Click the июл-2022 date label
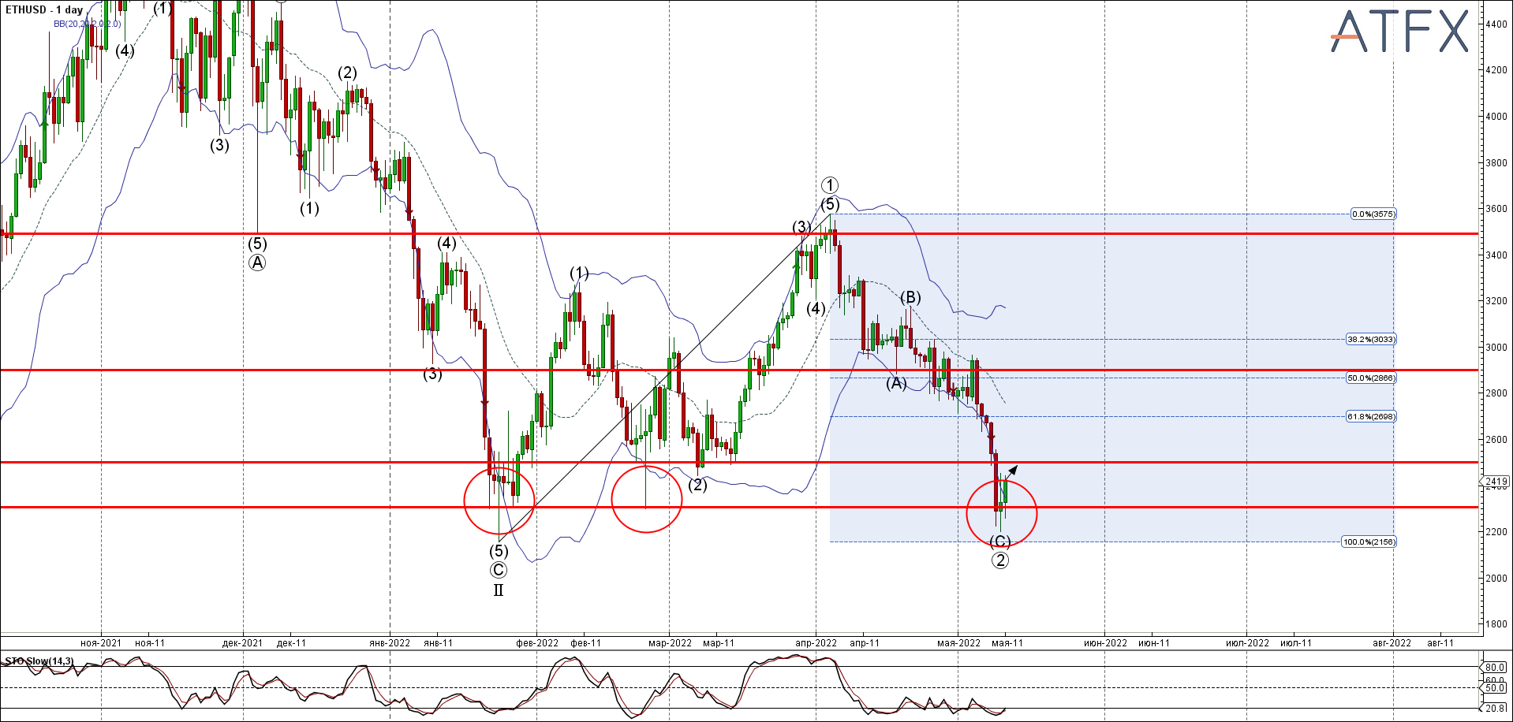 (1247, 643)
